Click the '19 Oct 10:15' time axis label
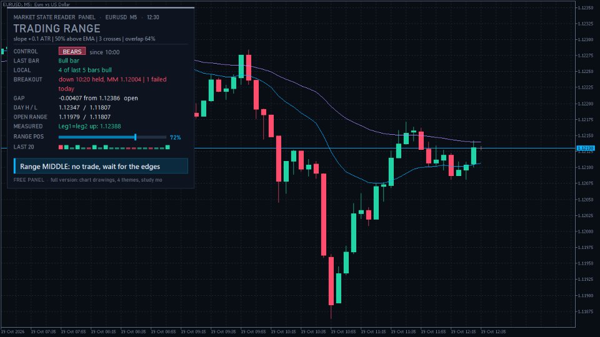Screen dimensions: 600x337 point(283,331)
